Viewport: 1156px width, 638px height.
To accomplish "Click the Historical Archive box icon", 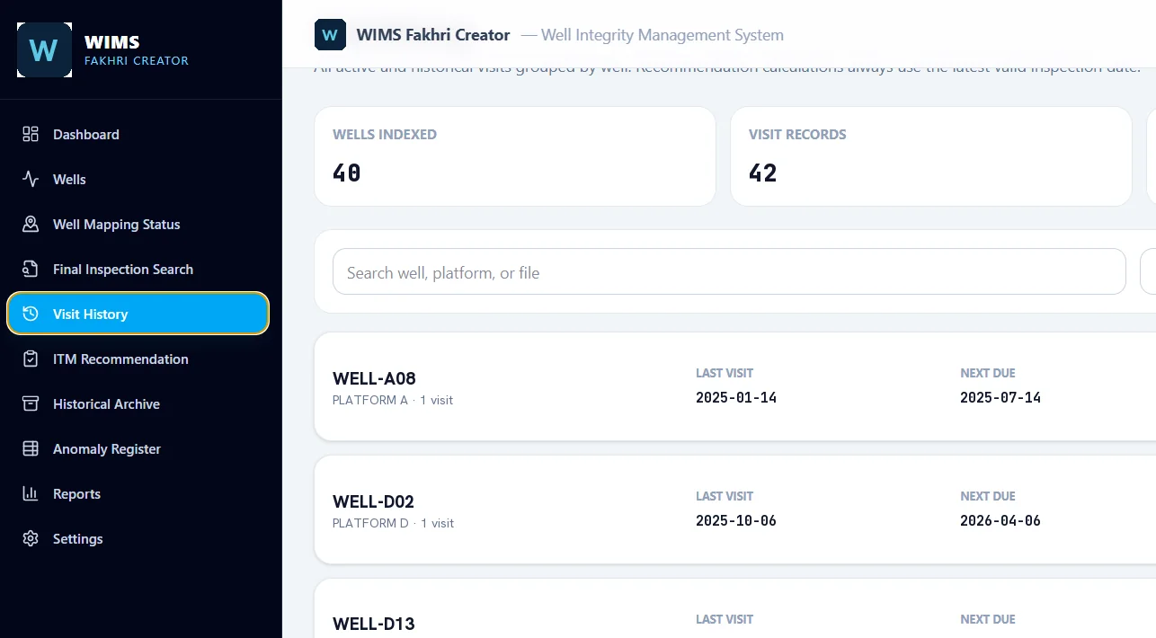I will point(31,403).
